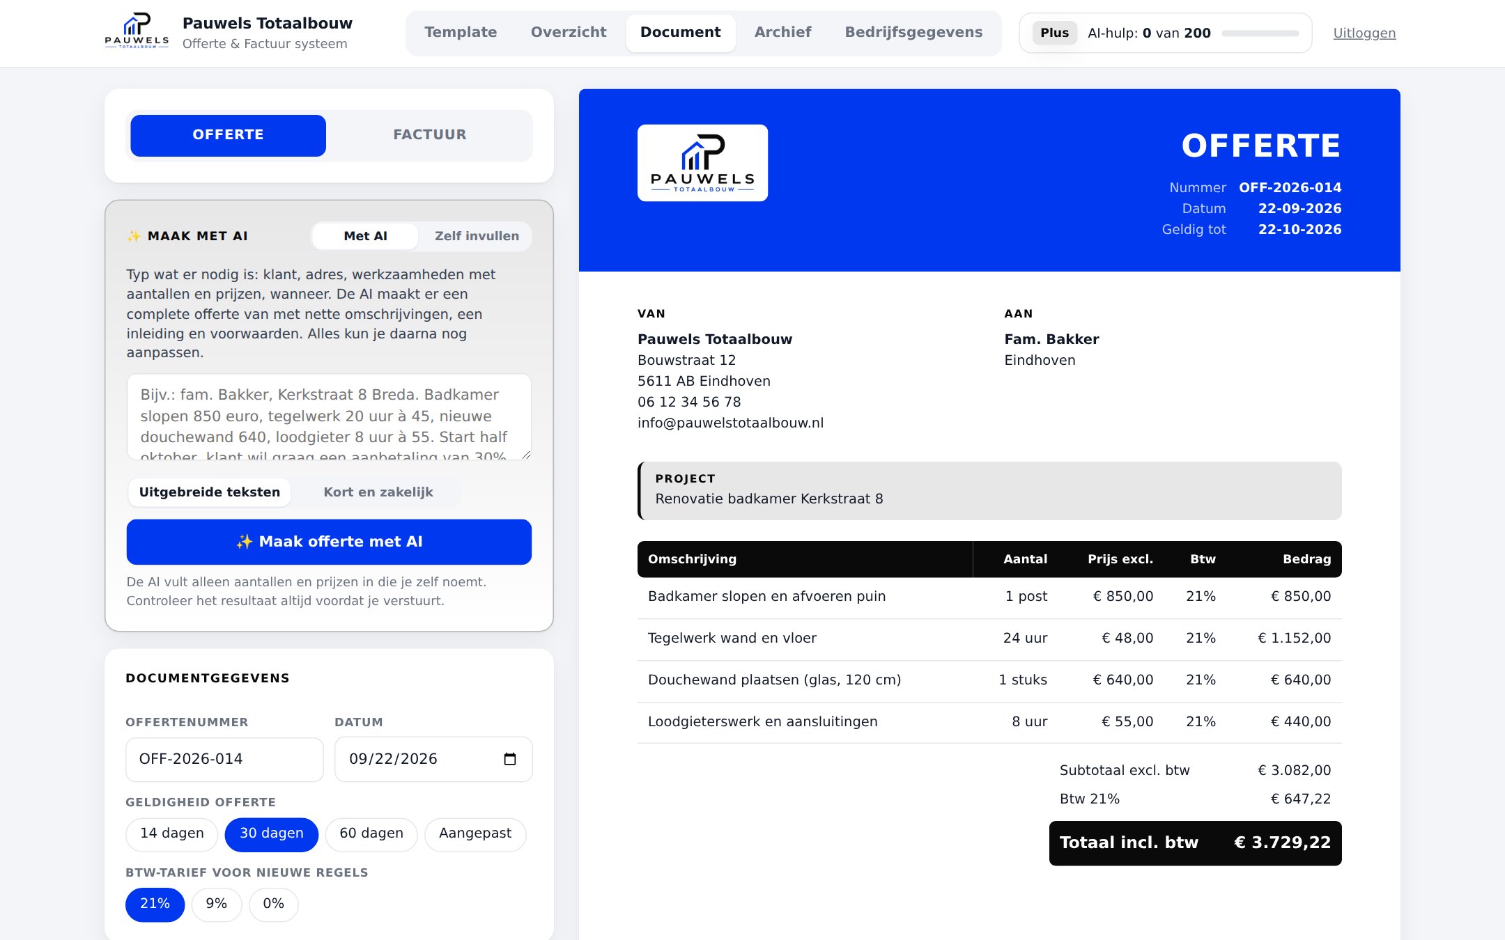Click row Douchewand plaatsen (glas, 120 cm)
Screen dimensions: 1505x940
989,680
